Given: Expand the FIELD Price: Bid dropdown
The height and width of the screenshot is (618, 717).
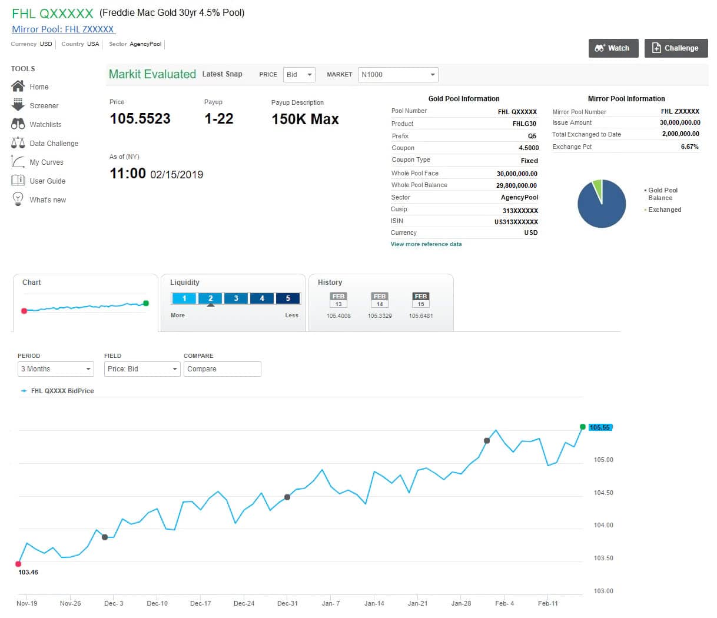Looking at the screenshot, I should 142,369.
